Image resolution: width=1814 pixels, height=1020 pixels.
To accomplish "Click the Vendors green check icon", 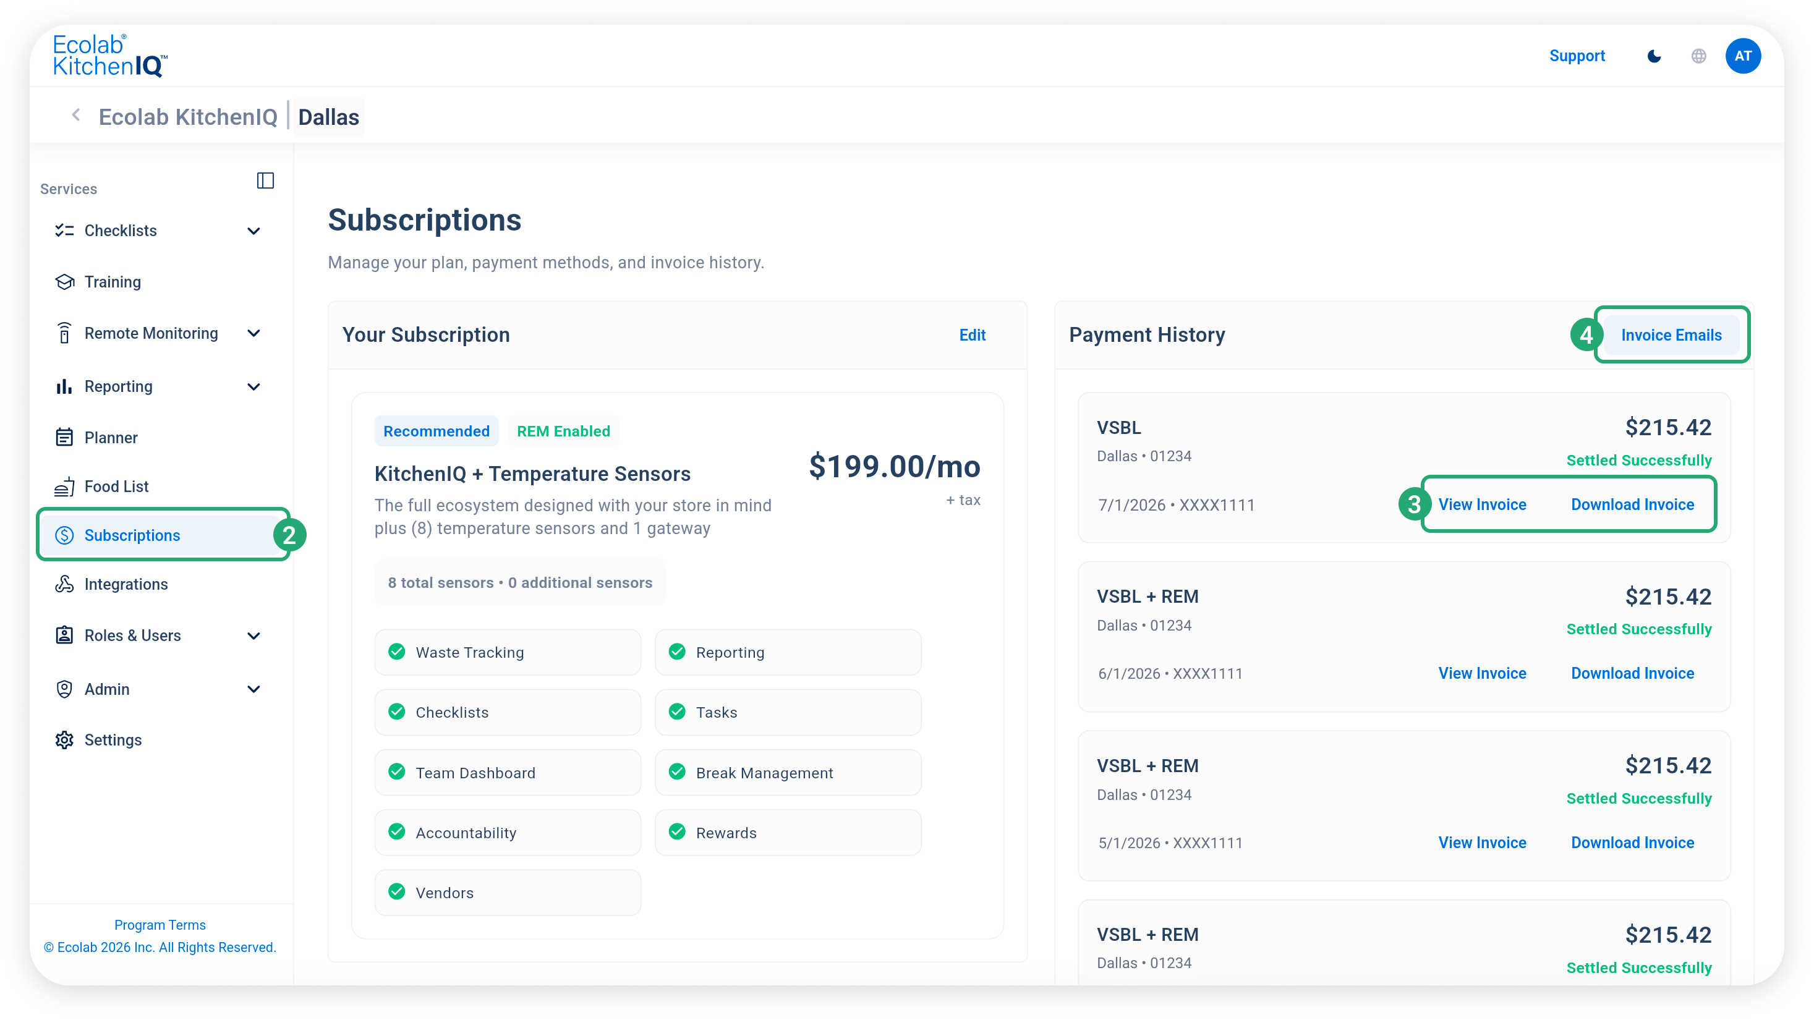I will 397,891.
